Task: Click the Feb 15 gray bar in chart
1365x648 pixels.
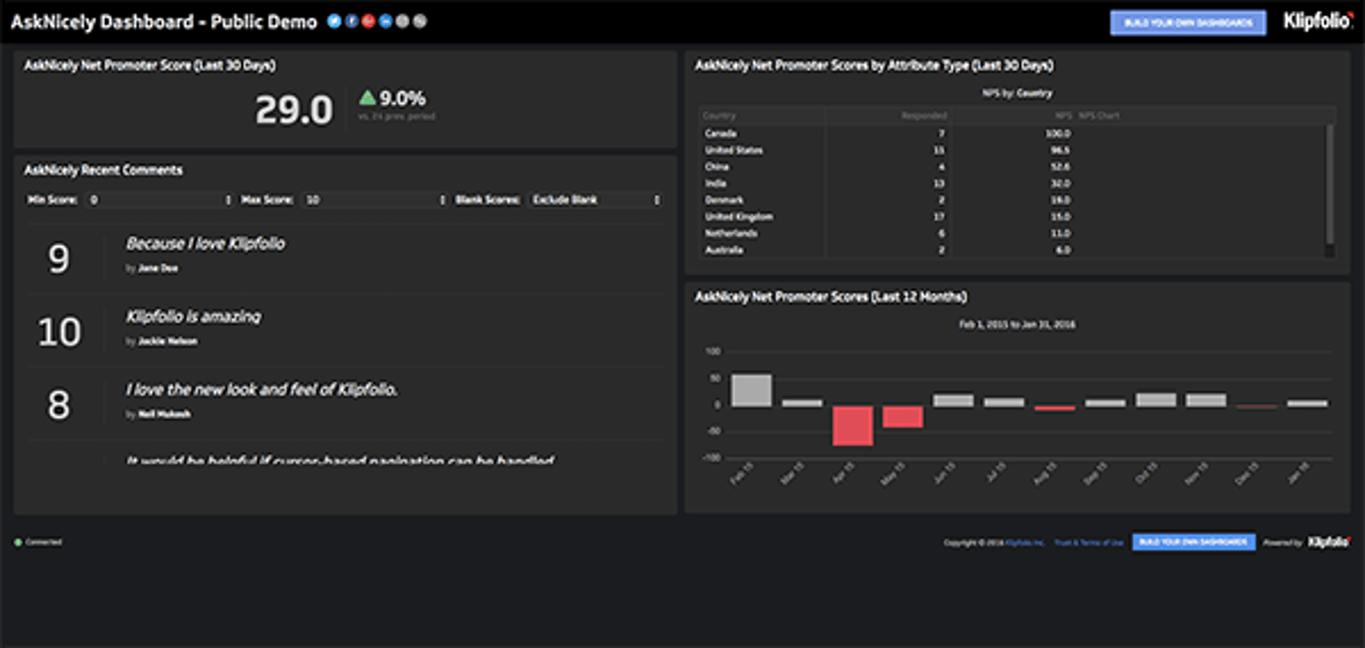Action: point(751,390)
